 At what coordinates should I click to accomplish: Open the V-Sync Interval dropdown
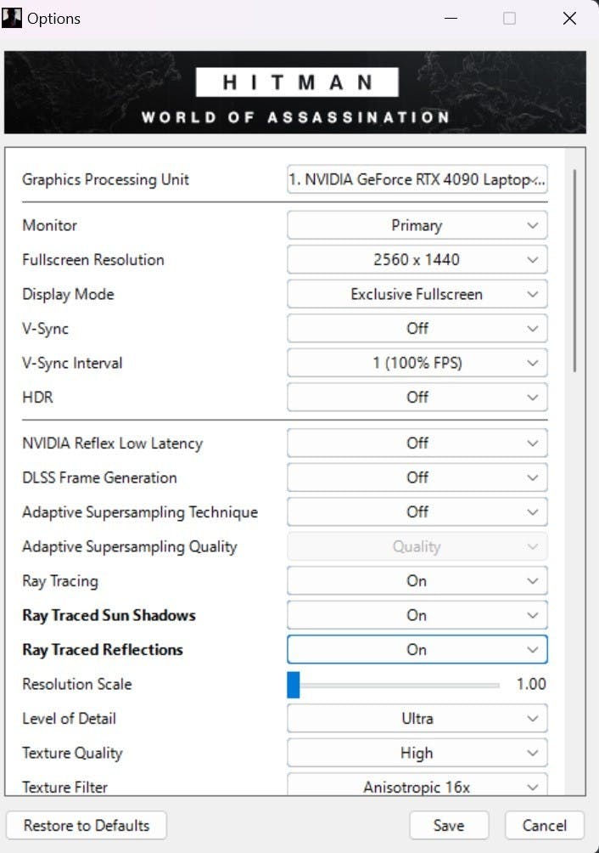tap(417, 363)
